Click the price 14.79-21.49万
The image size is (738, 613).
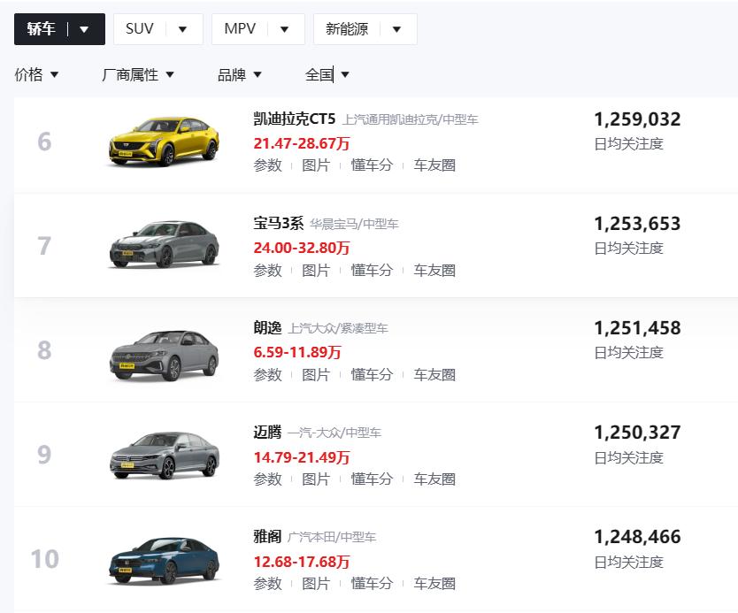[302, 457]
